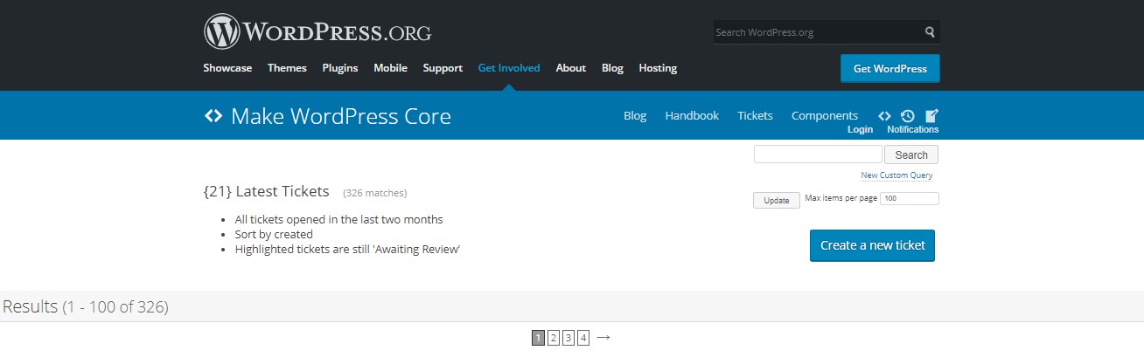Select results page 1
This screenshot has height=364, width=1144.
click(x=538, y=338)
